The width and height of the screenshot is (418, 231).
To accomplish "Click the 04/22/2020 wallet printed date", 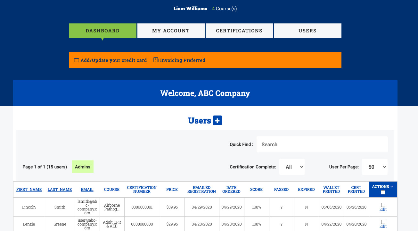I will click(332, 224).
